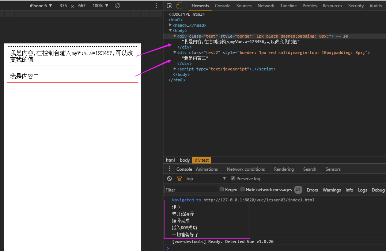Open the iPhone 6 device dropdown
This screenshot has height=251, width=386.
[41, 5]
